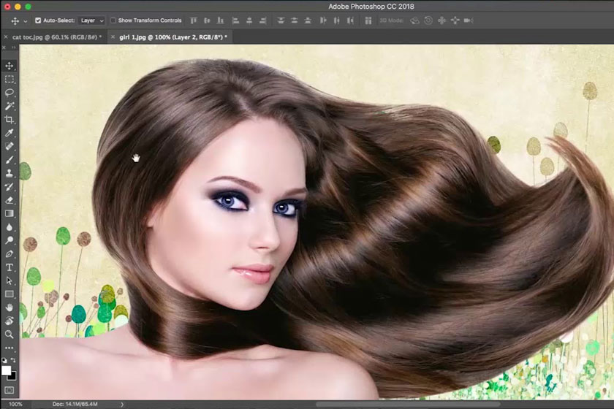Select the Brush tool

coord(10,160)
